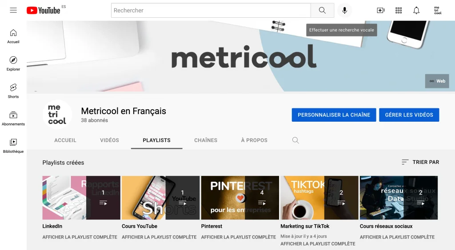Click the Metricool channel profile picture
Viewport: 455px width, 250px height.
(57, 115)
